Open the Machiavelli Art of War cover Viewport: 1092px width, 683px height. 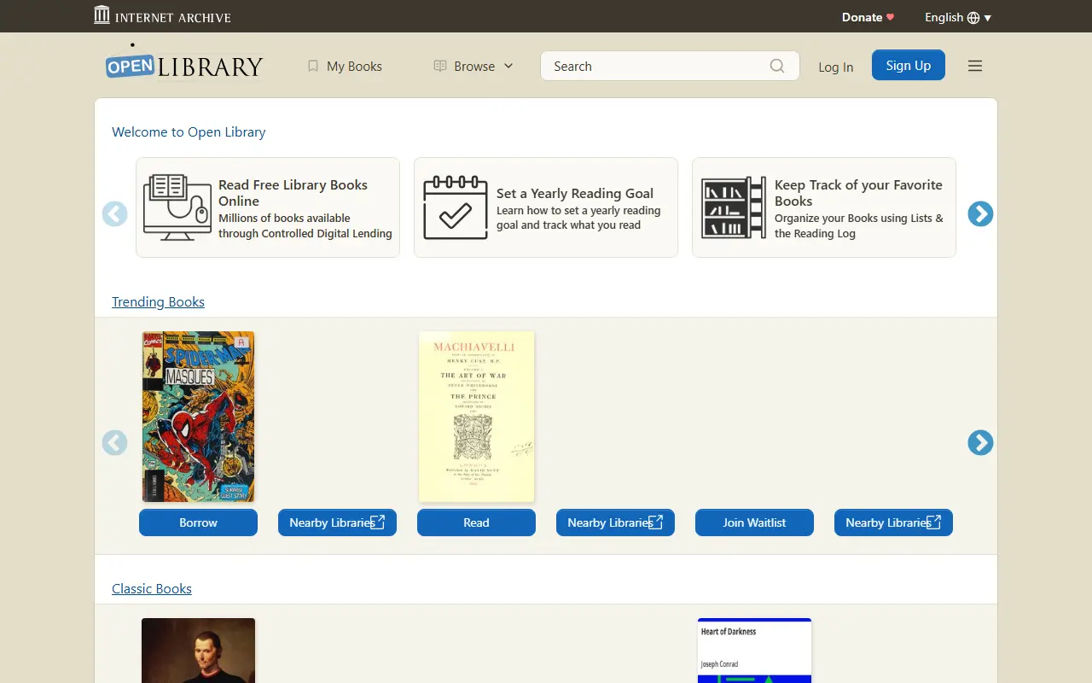click(476, 417)
